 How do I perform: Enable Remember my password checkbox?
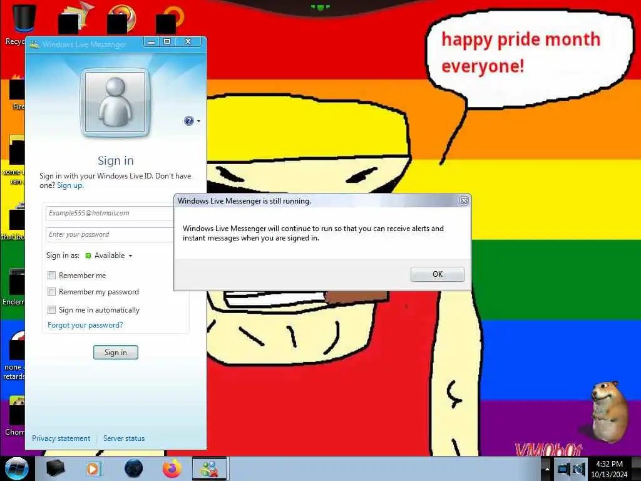point(51,292)
